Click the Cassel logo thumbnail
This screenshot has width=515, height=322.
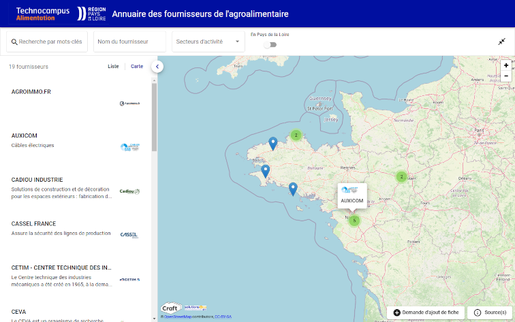129,235
